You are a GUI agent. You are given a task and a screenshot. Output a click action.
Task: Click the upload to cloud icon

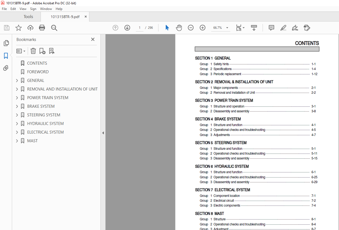click(x=30, y=28)
